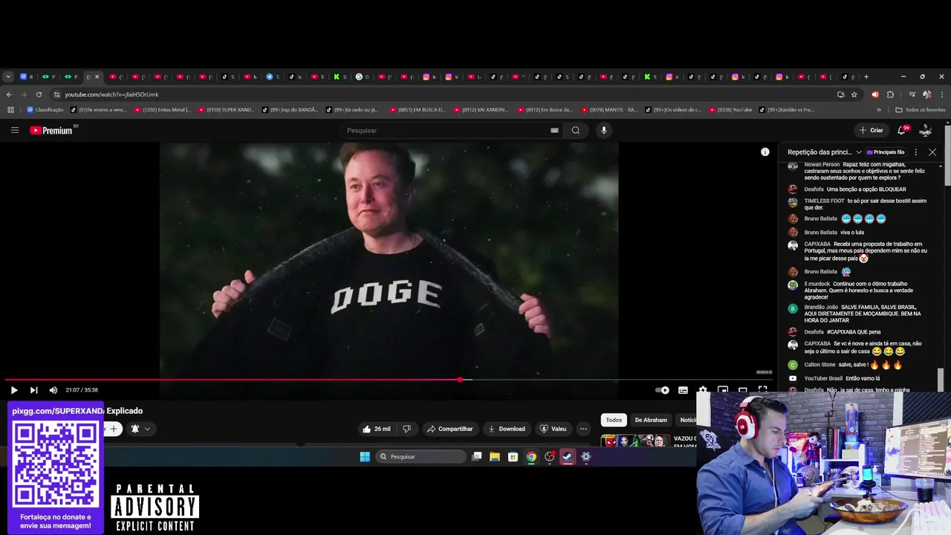Open the MANTIS - XA... bookmark
951x535 pixels.
tap(609, 110)
